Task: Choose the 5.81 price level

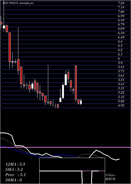Action: pos(121,67)
